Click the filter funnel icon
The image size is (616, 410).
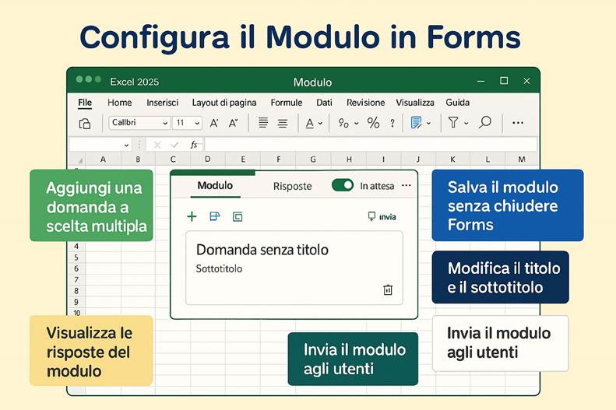453,122
